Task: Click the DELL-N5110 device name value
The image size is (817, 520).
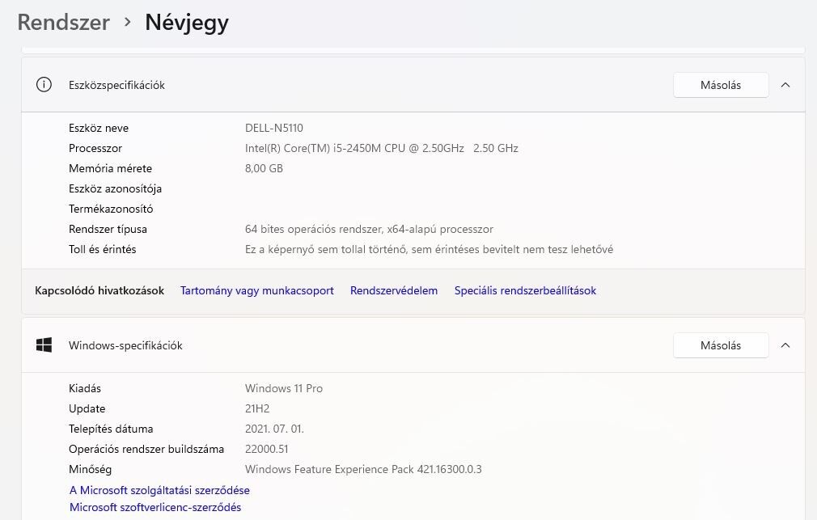Action: coord(274,128)
